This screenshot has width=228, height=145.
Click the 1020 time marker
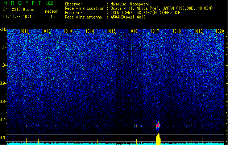pyautogui.click(x=220, y=31)
